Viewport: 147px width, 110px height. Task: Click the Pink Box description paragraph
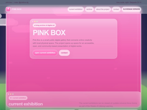pyautogui.click(x=63, y=43)
